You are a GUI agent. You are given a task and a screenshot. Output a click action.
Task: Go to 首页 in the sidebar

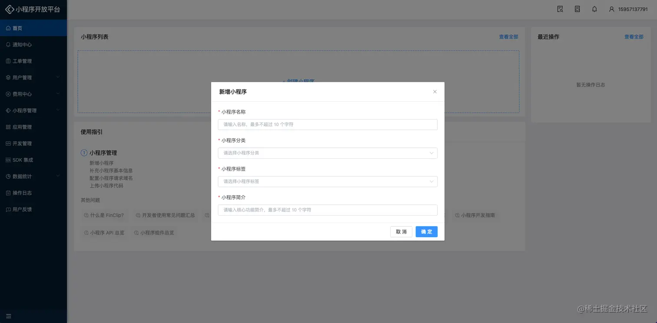(33, 28)
